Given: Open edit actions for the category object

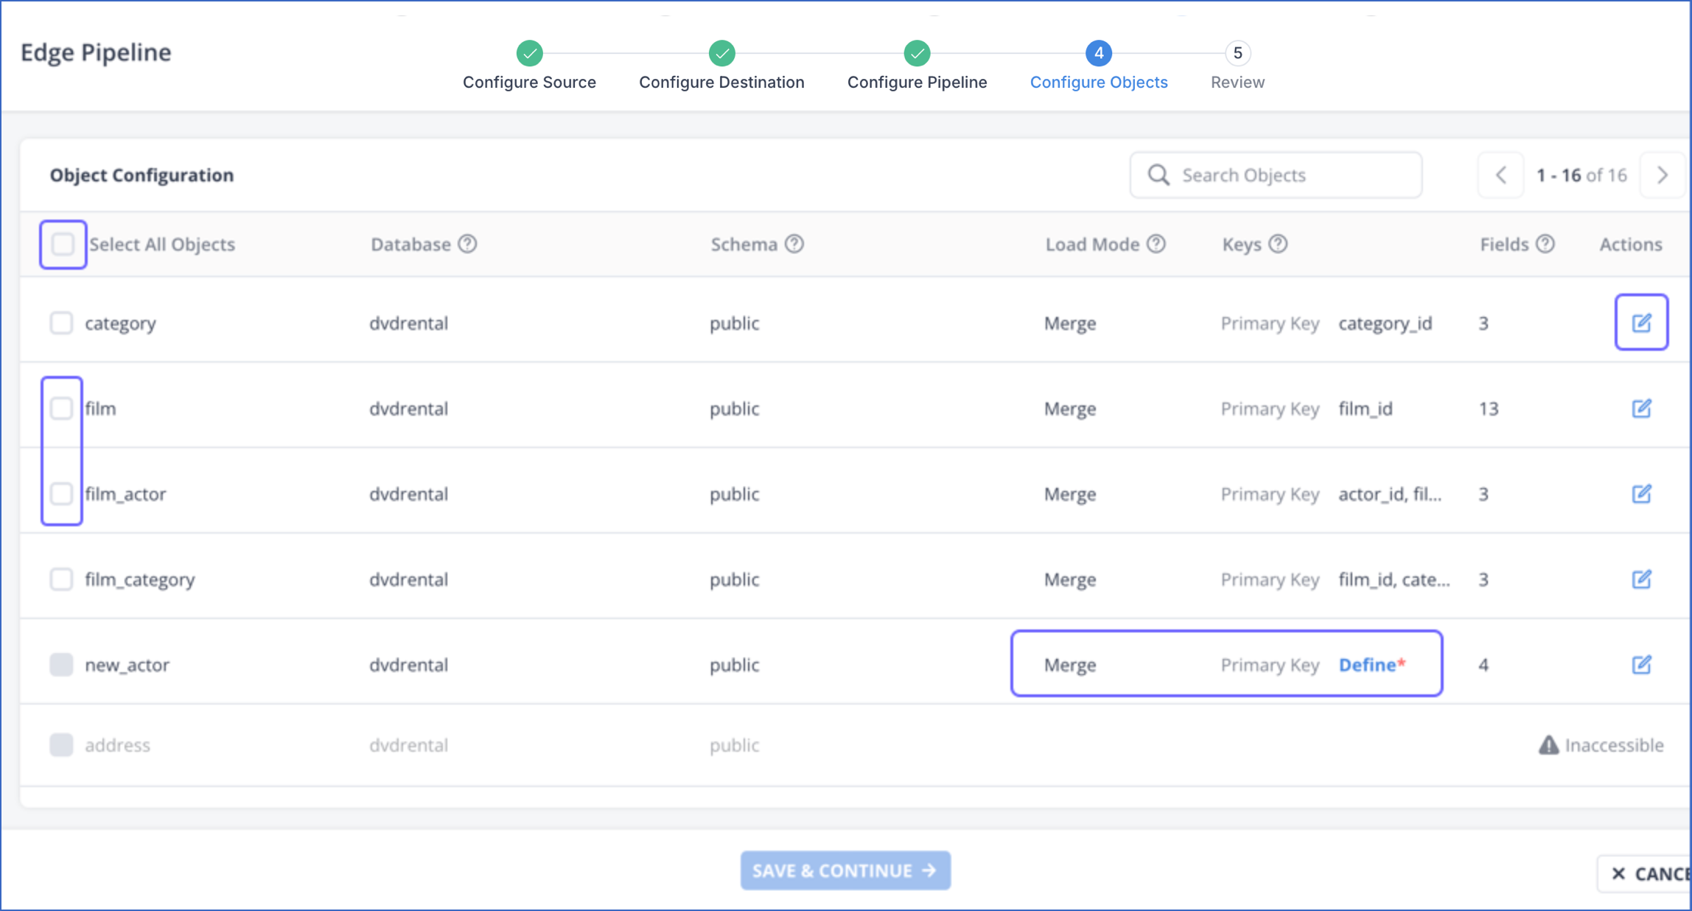Looking at the screenshot, I should [x=1642, y=322].
